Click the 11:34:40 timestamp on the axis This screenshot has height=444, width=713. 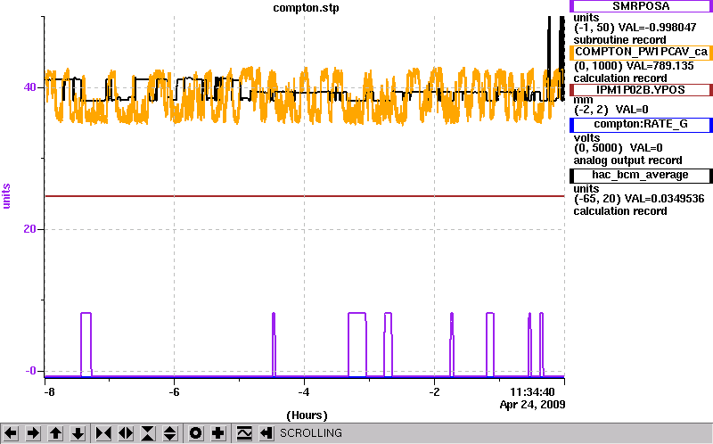pyautogui.click(x=532, y=391)
